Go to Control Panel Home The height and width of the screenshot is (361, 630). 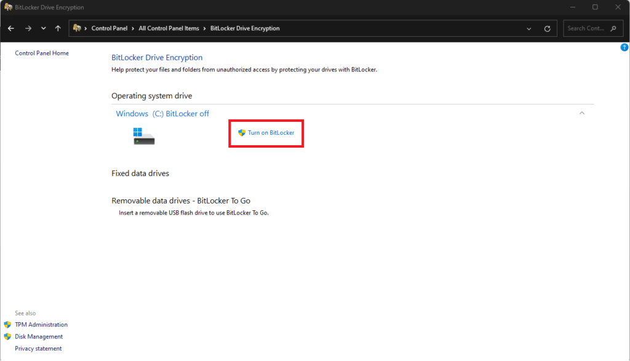click(42, 54)
